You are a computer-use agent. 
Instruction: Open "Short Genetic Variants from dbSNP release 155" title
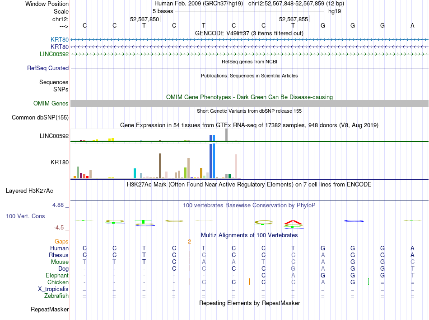coord(249,111)
